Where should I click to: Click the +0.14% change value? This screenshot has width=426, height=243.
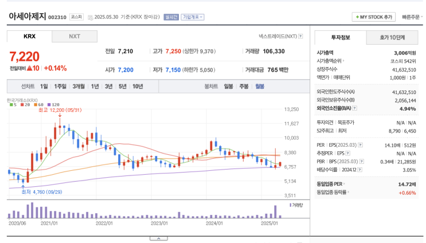click(55, 68)
